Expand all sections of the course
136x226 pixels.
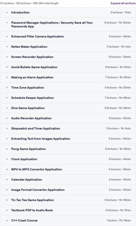coord(123,3)
